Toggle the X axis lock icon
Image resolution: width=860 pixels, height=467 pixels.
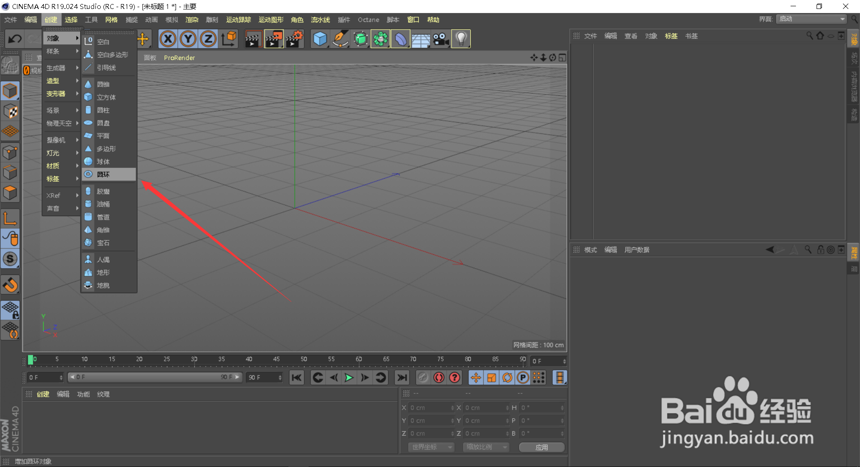point(168,39)
